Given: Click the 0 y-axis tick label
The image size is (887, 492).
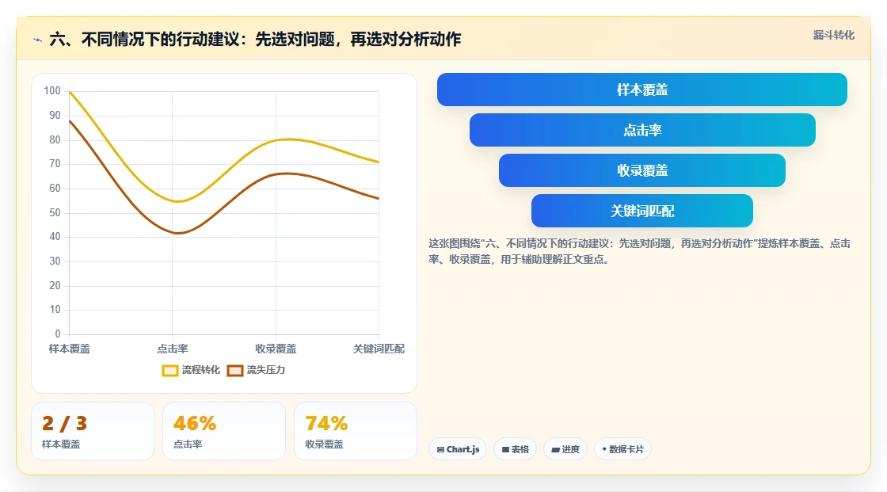Looking at the screenshot, I should coord(58,334).
